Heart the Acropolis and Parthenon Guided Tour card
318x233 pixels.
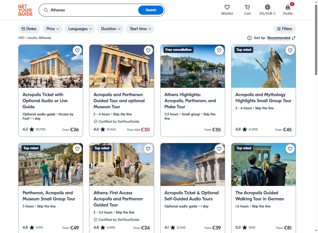click(148, 50)
